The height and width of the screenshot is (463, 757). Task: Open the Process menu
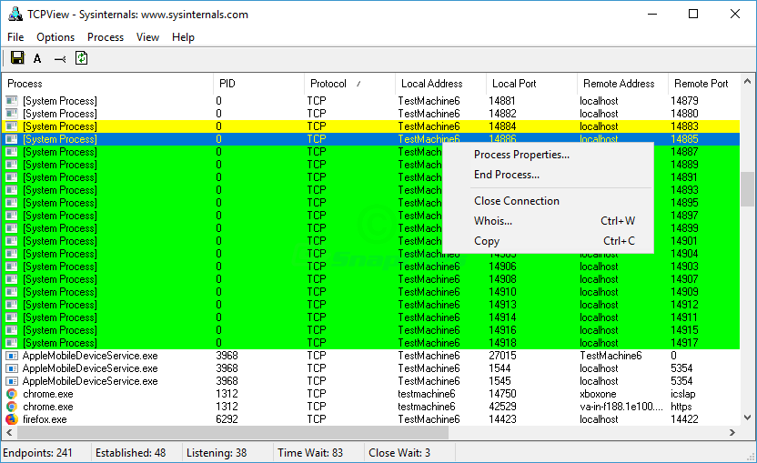(x=106, y=37)
